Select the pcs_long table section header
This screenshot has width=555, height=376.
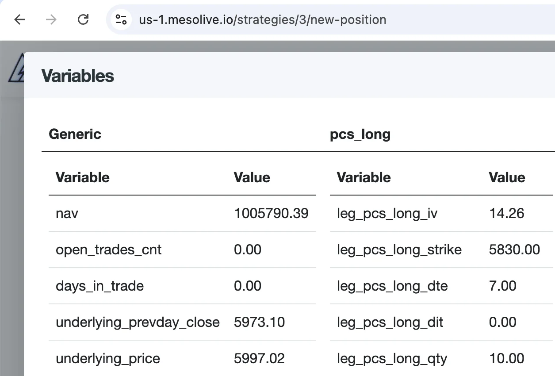tap(360, 134)
